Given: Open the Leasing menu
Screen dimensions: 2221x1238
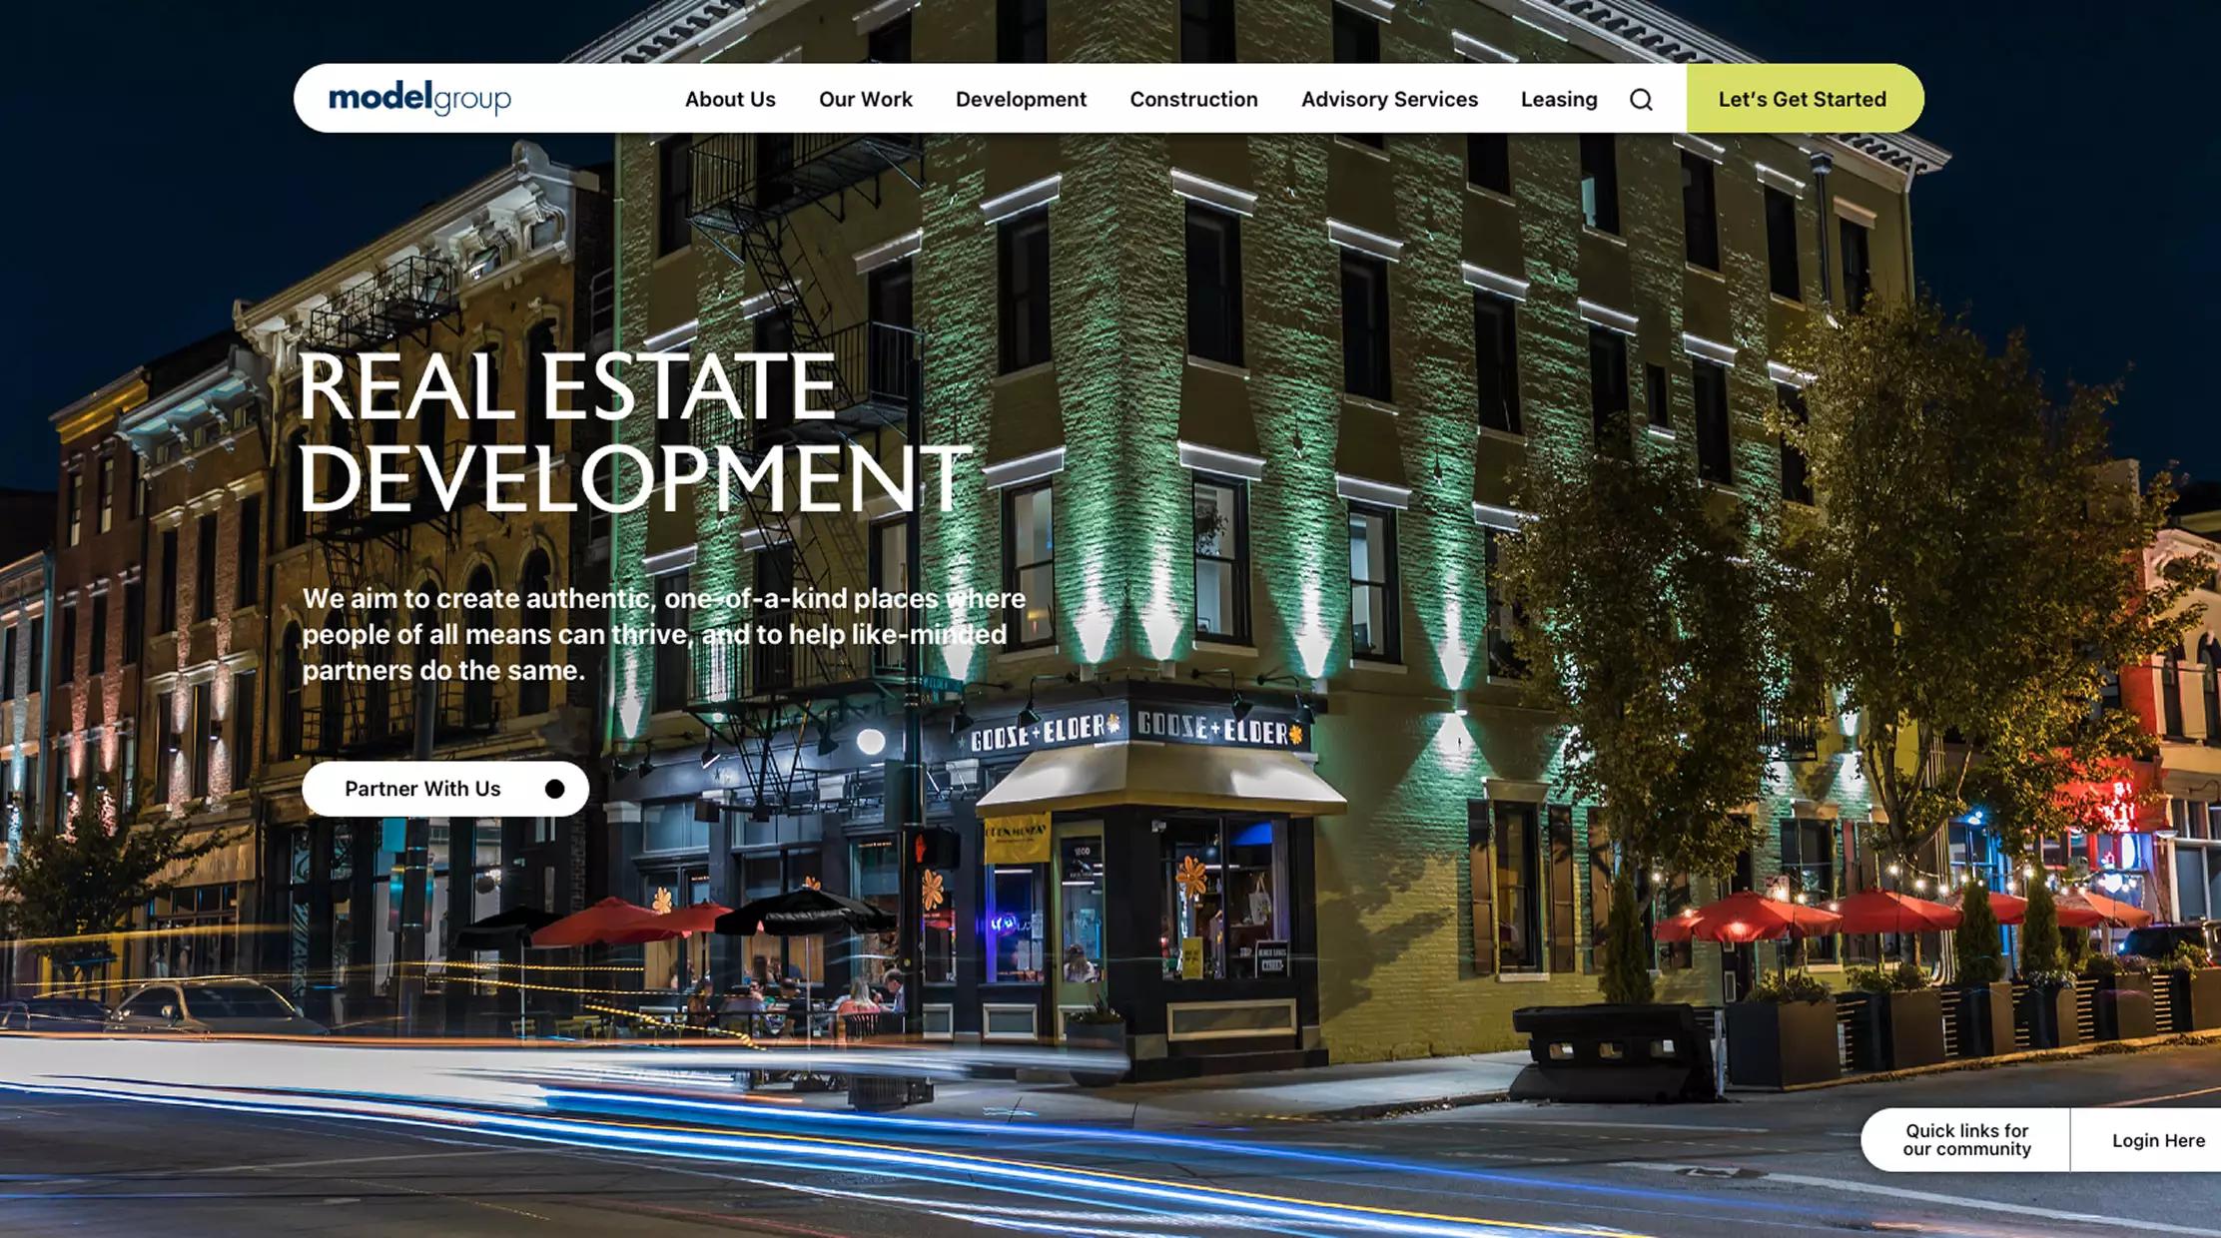Looking at the screenshot, I should click(x=1559, y=99).
